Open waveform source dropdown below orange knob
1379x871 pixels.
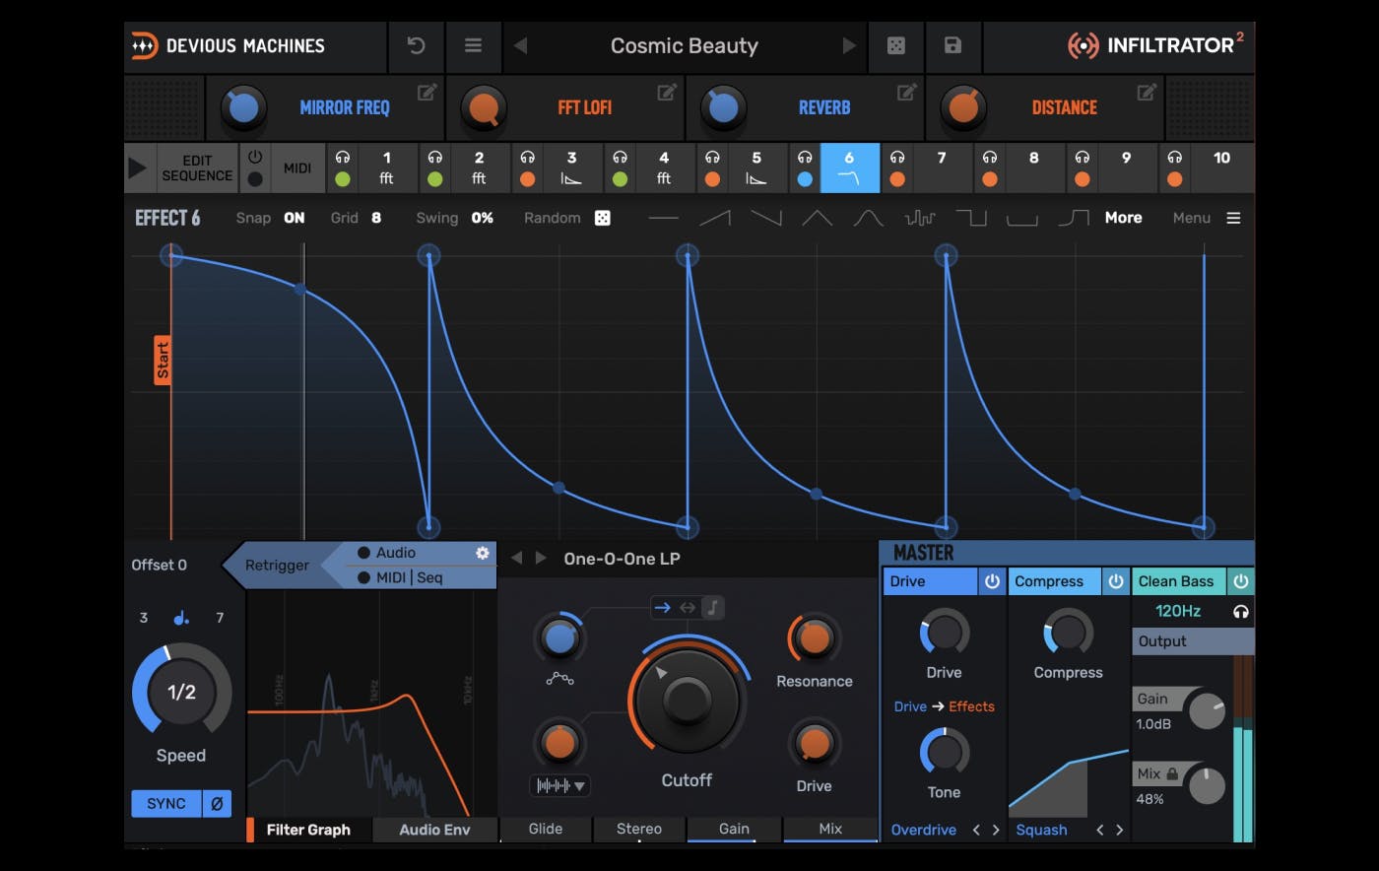(x=559, y=786)
